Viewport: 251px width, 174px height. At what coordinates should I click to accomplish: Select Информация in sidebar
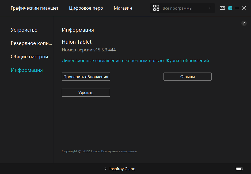pos(26,70)
